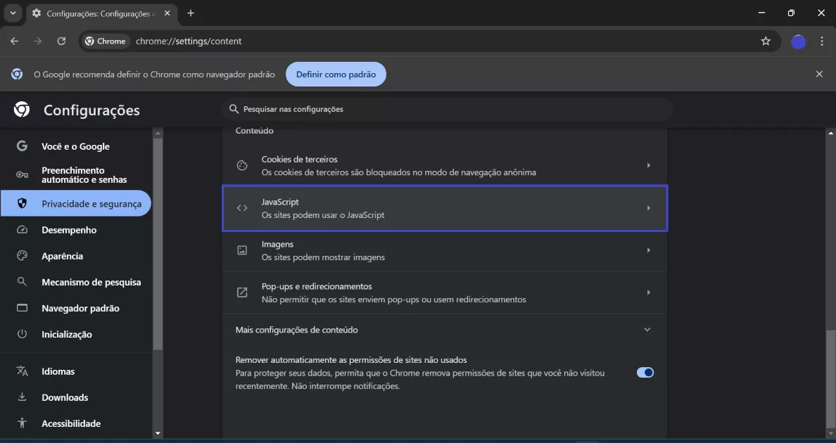Expand the hidden taskbar icons chevron
836x443 pixels.
point(12,13)
